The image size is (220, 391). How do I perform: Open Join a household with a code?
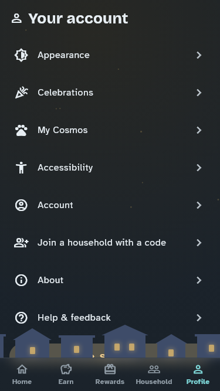pos(108,243)
